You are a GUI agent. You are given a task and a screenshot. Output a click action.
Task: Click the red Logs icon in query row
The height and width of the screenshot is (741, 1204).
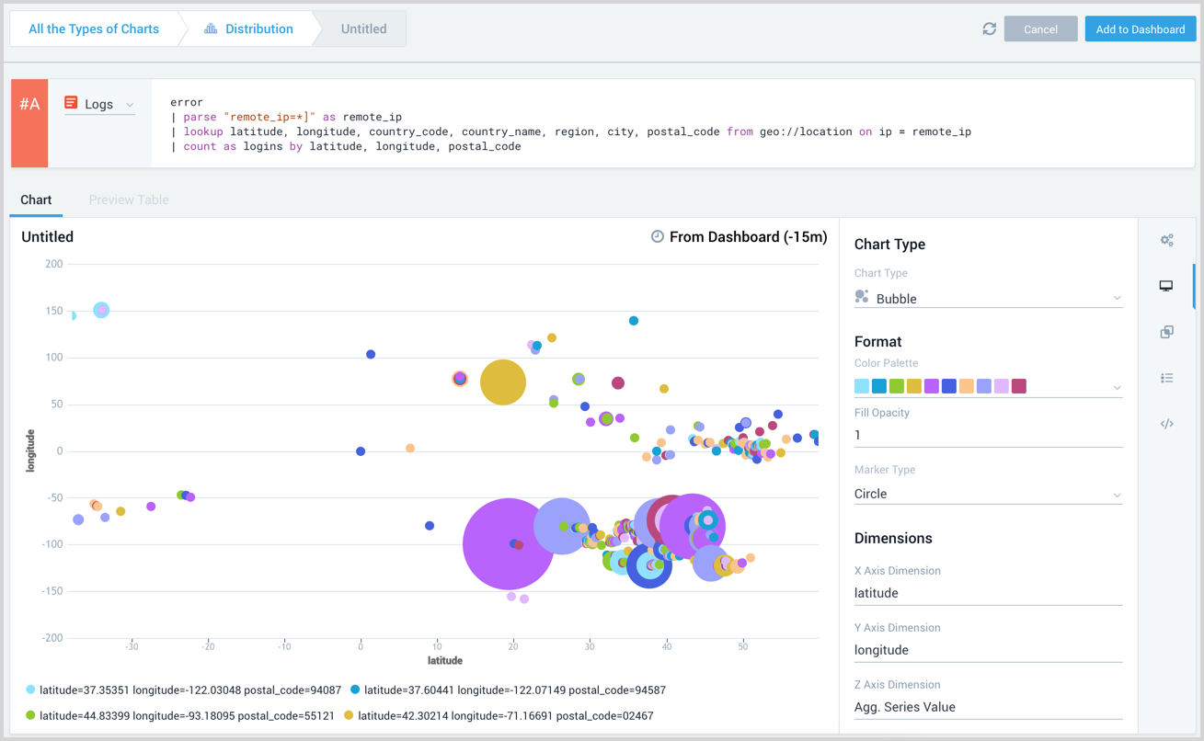pyautogui.click(x=71, y=103)
